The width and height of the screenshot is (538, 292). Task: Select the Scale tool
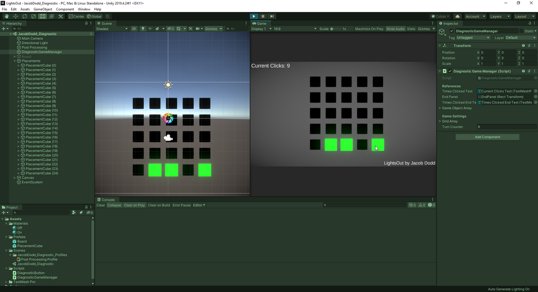(33, 16)
